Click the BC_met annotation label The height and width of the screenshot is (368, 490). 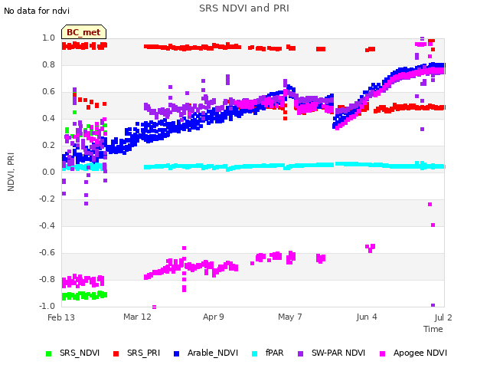click(83, 32)
